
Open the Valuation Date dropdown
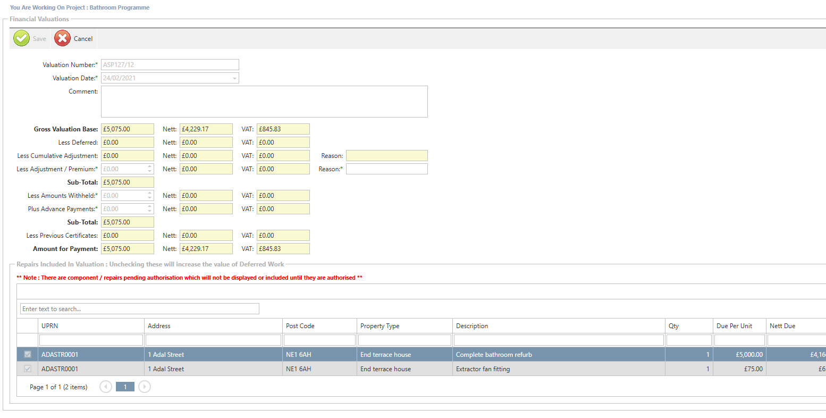234,78
